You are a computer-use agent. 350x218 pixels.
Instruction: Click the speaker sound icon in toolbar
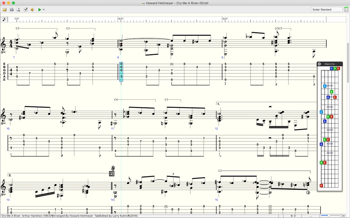point(32,10)
